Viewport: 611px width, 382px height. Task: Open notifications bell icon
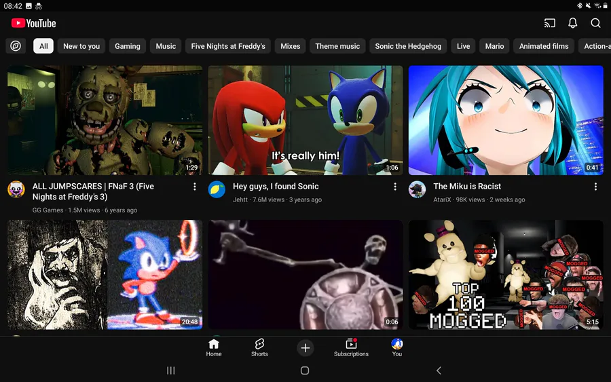click(x=572, y=23)
